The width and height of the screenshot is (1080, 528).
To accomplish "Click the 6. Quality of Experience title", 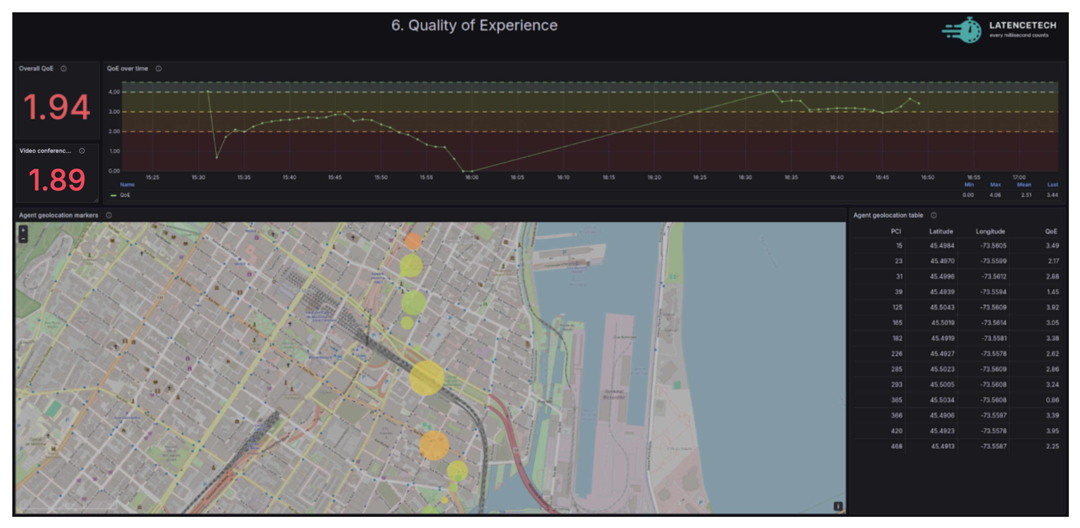I will (x=474, y=26).
